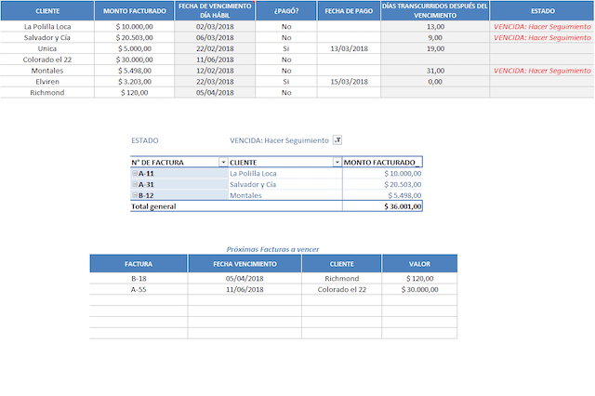Select the 06/03/2018 due date cell

click(215, 37)
